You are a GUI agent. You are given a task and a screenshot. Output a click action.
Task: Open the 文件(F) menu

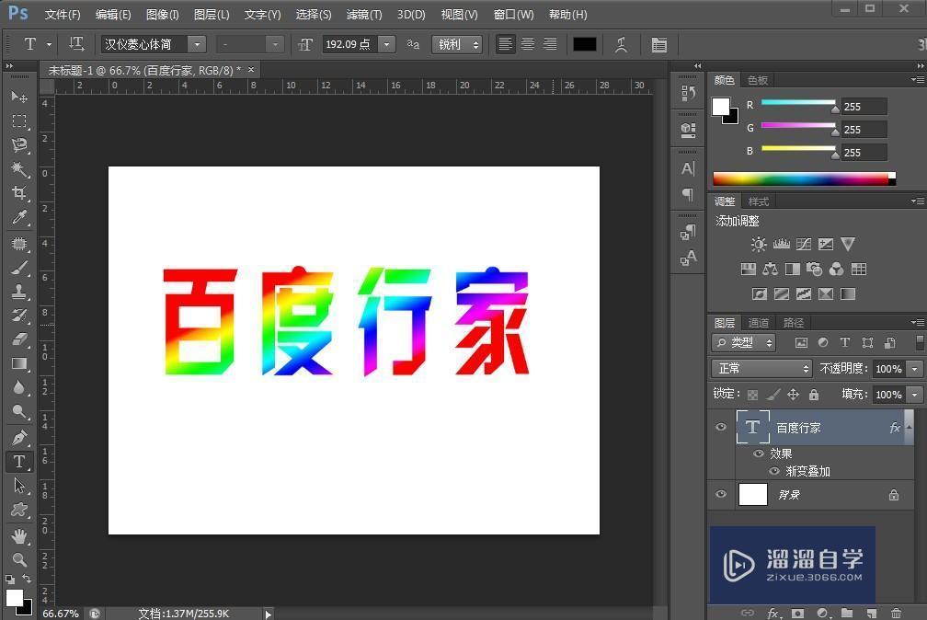coord(63,15)
